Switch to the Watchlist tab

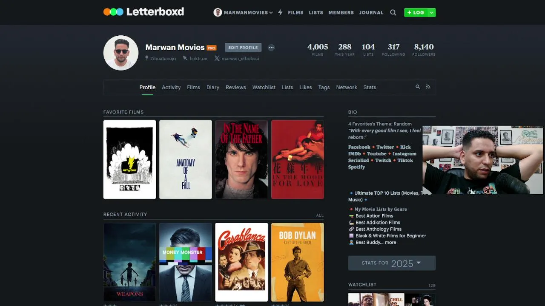[264, 87]
